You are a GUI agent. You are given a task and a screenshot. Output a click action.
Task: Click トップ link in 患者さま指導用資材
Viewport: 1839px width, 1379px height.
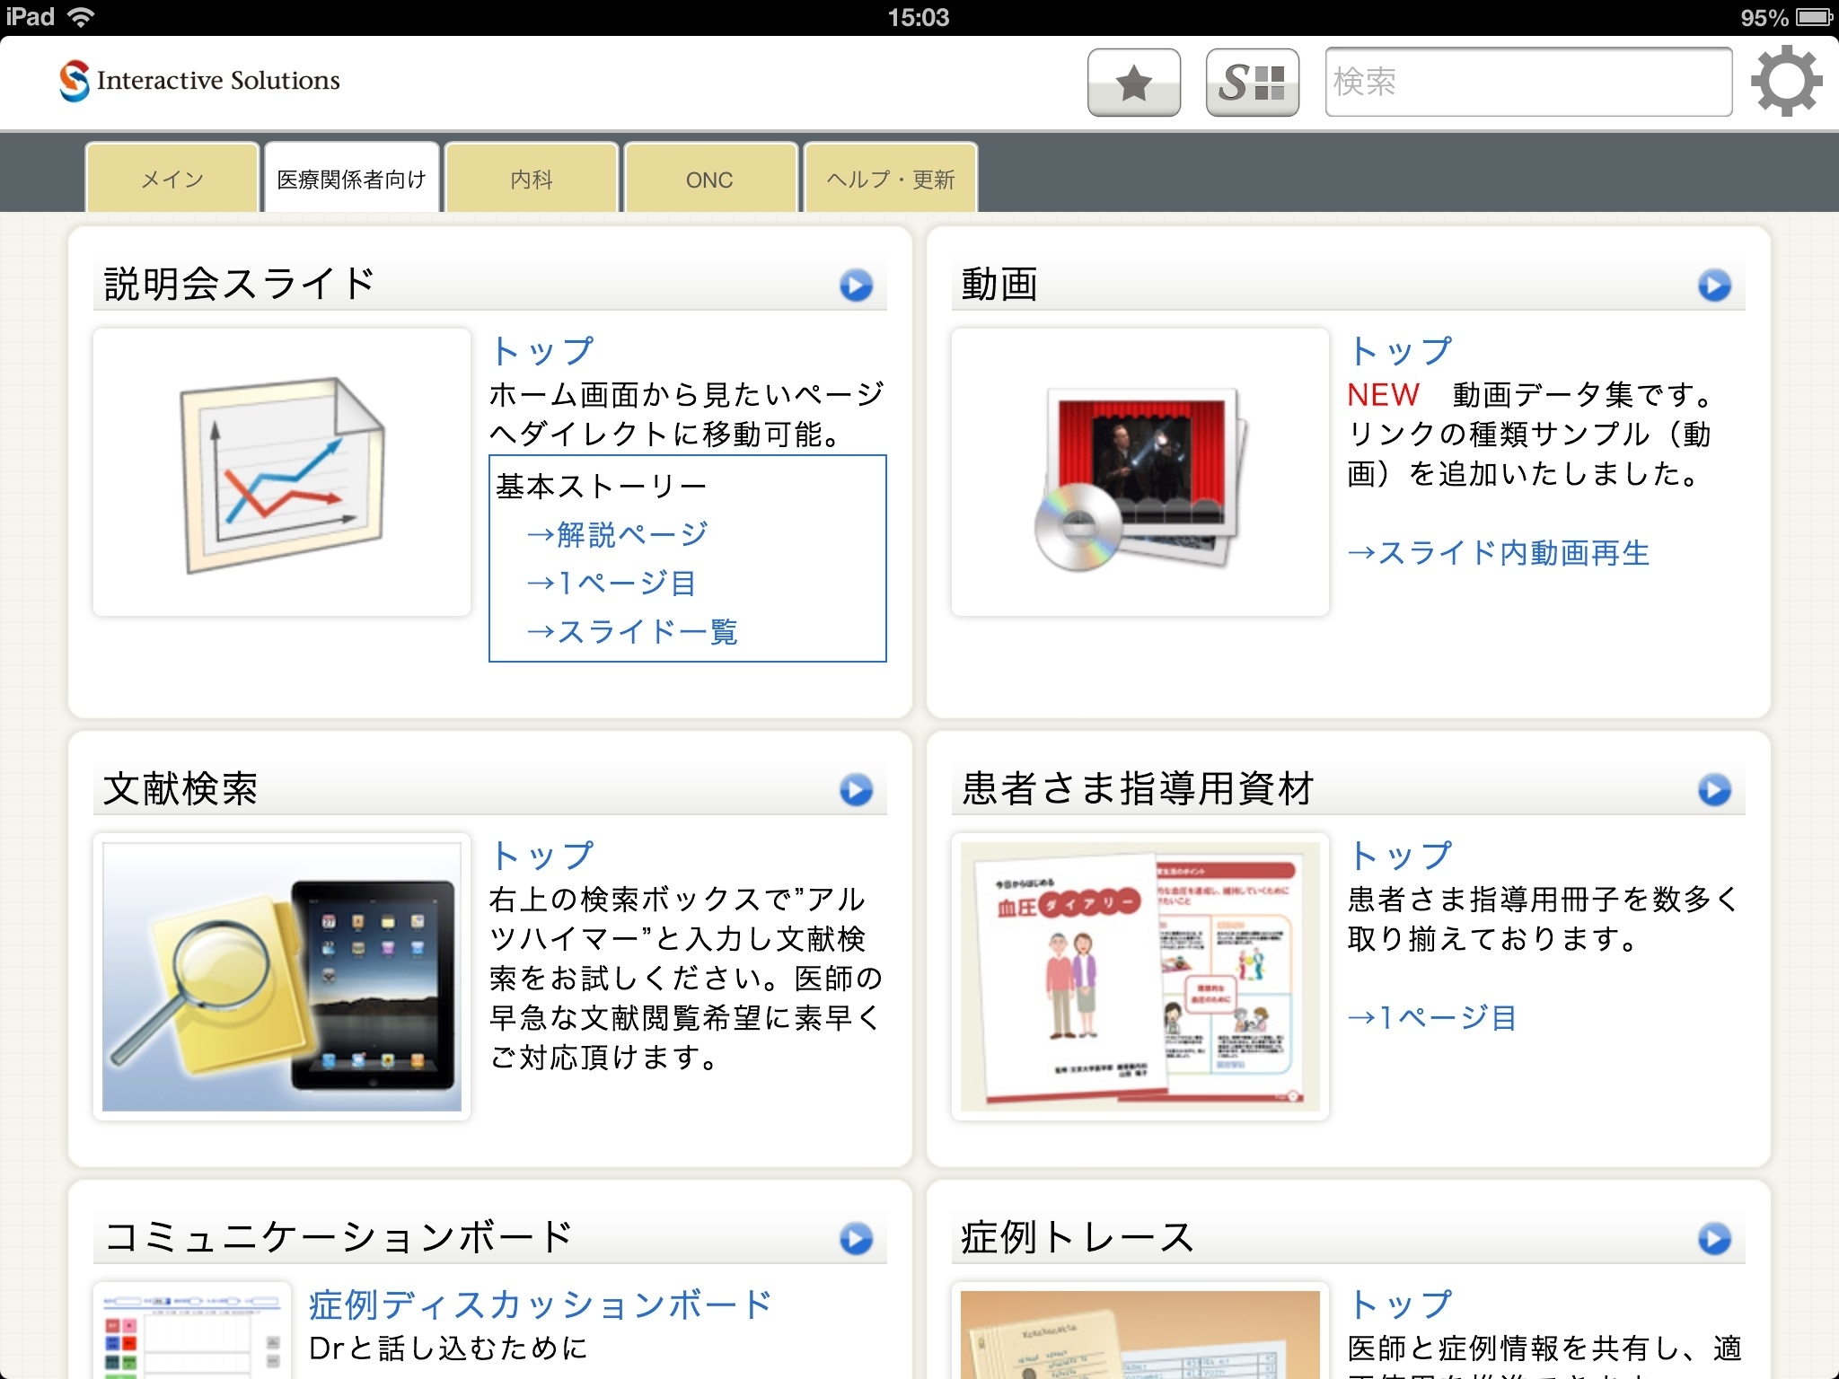click(x=1401, y=855)
